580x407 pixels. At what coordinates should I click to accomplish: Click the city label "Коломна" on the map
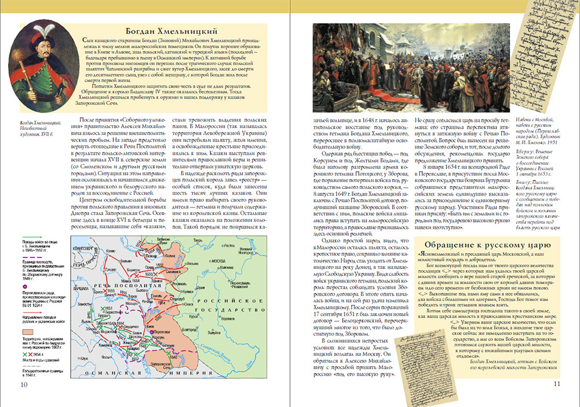click(x=227, y=267)
